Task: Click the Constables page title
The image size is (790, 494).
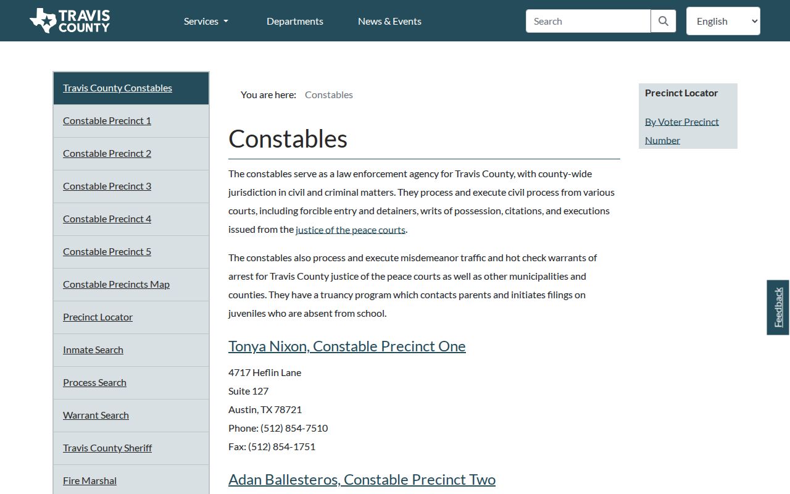Action: point(288,139)
